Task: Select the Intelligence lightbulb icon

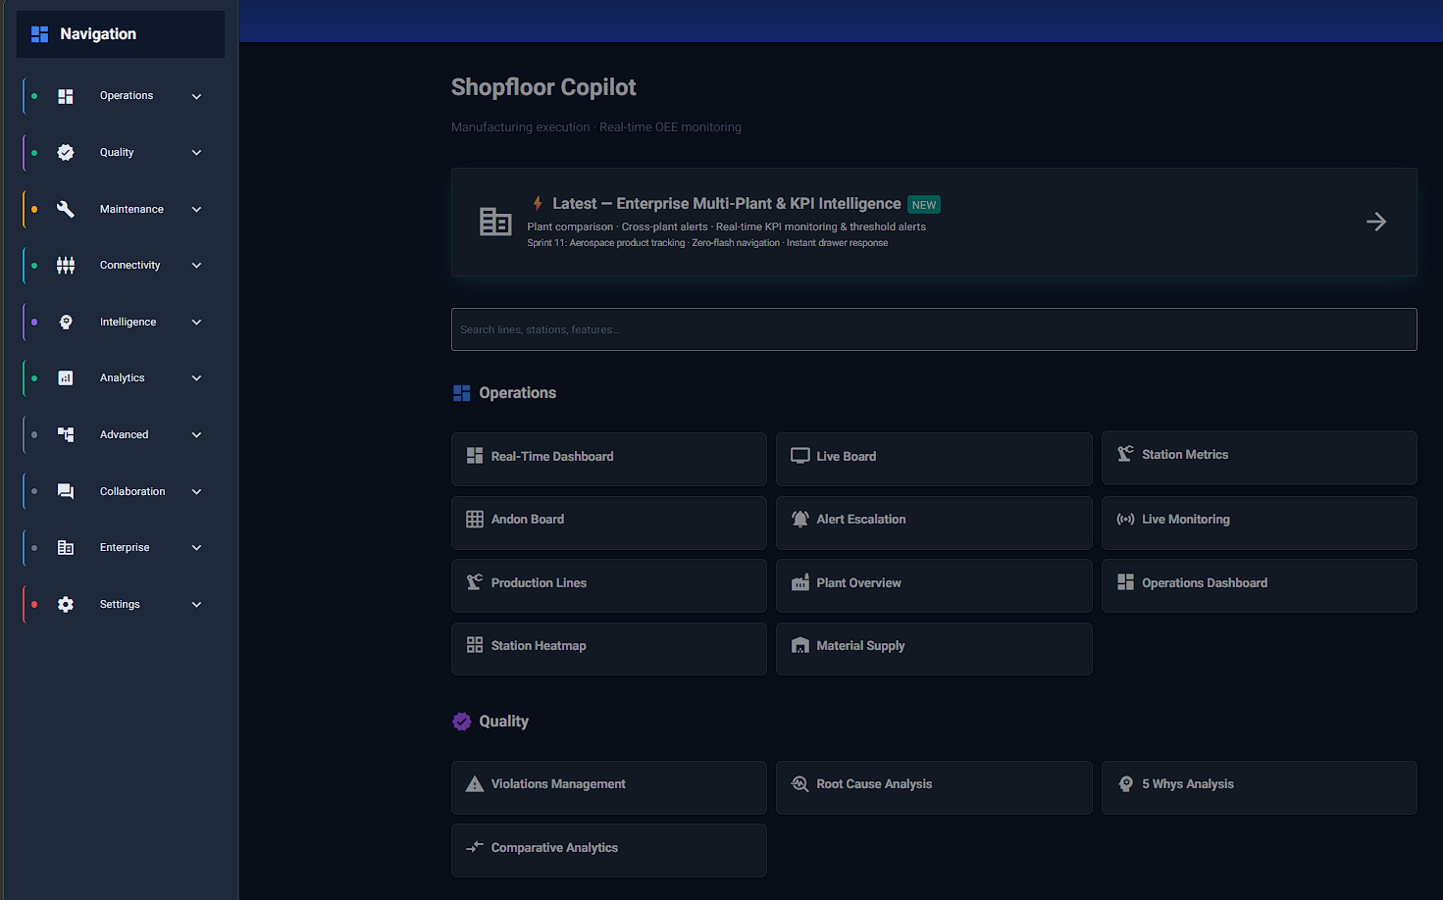Action: (x=66, y=322)
